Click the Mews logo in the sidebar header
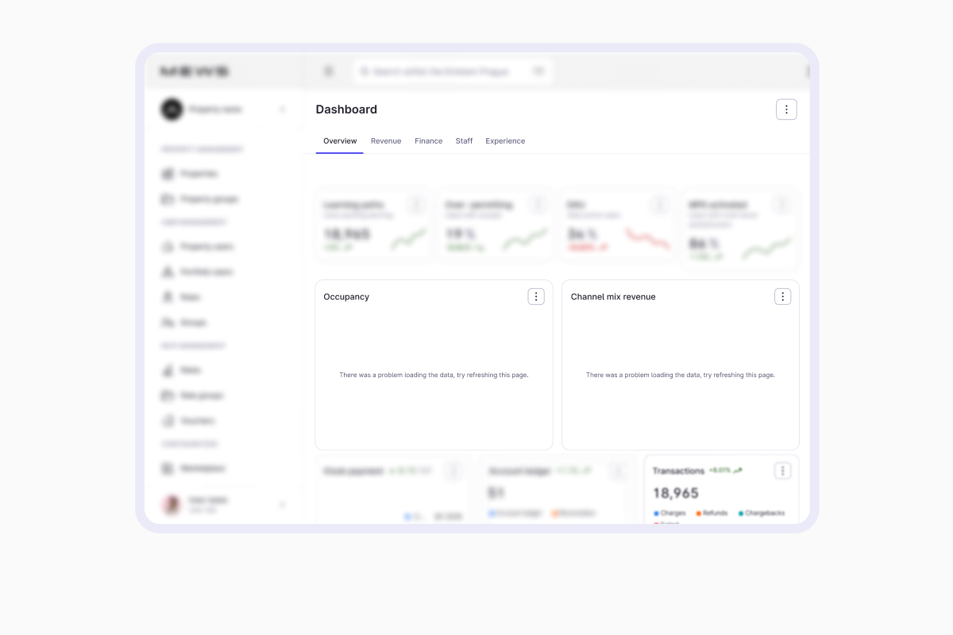Viewport: 953px width, 635px height. coord(195,71)
